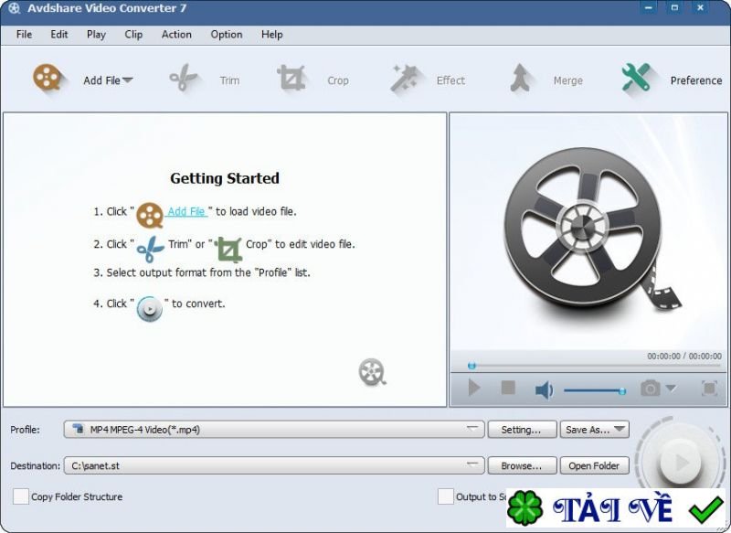Tick the Output to Source folder checkbox
The image size is (731, 533).
click(445, 496)
